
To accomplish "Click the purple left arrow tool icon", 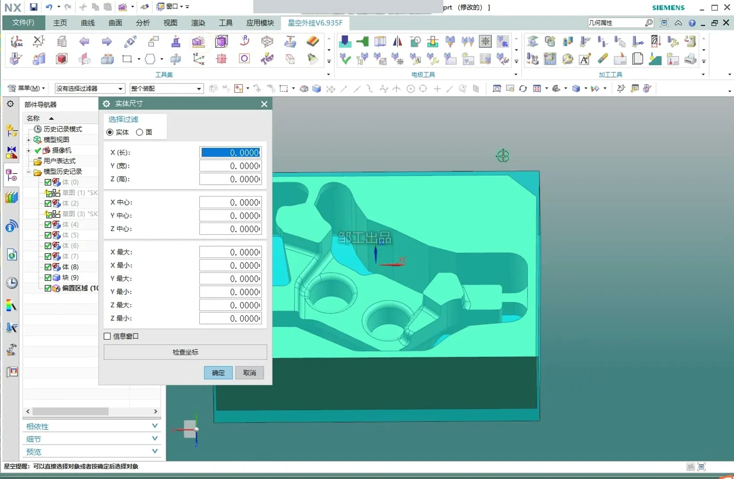I will [x=84, y=42].
